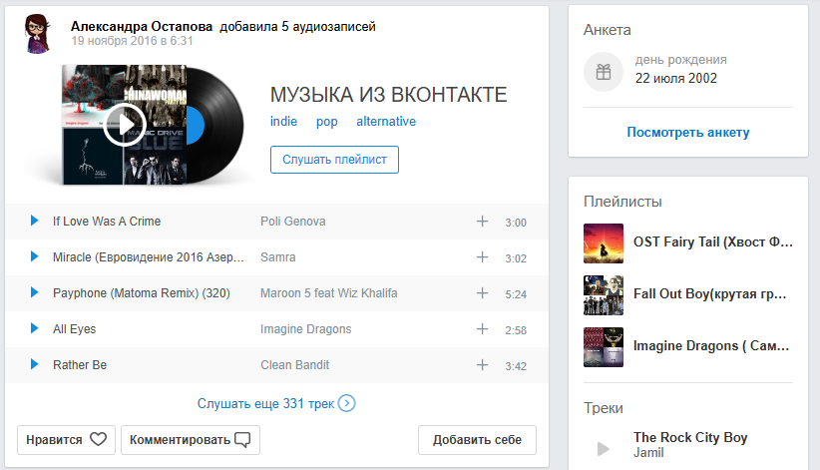Click the Добавить себе button
The image size is (820, 470).
[477, 440]
